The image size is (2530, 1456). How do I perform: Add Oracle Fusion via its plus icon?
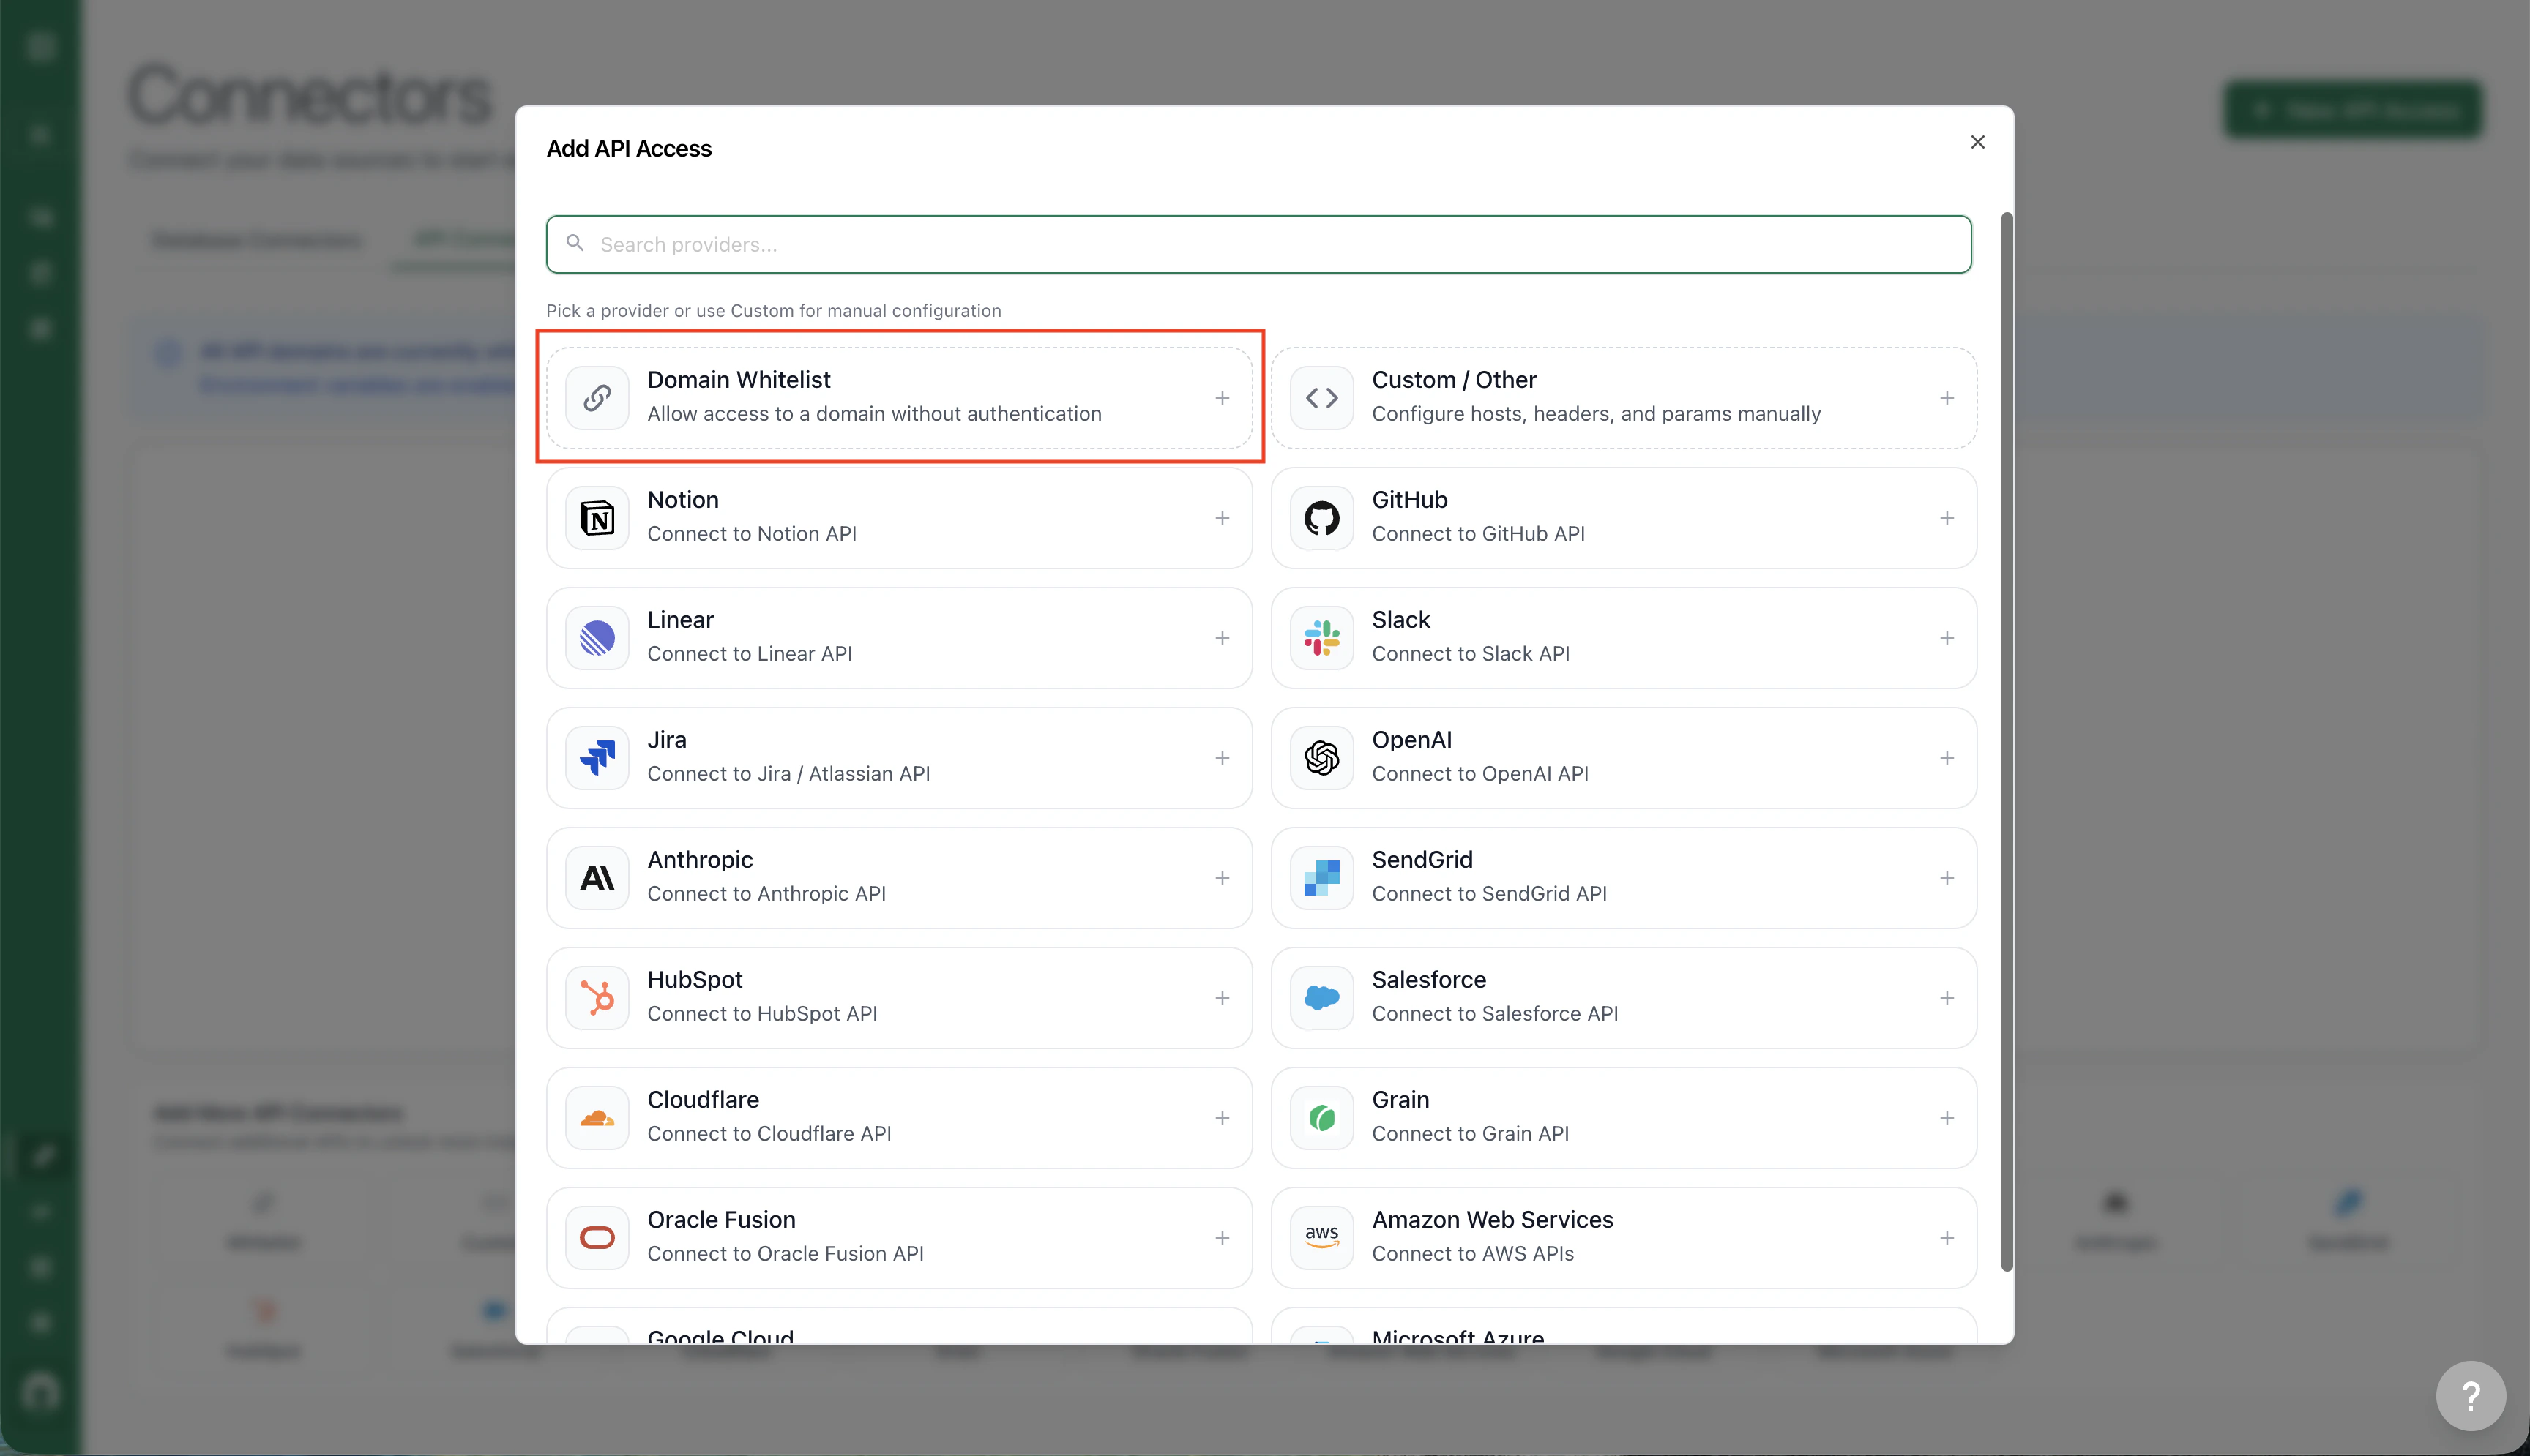pyautogui.click(x=1223, y=1238)
